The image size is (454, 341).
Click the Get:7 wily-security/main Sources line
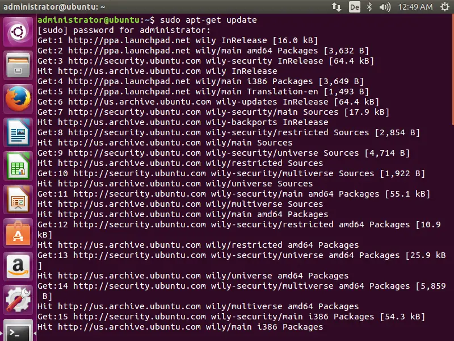(213, 112)
